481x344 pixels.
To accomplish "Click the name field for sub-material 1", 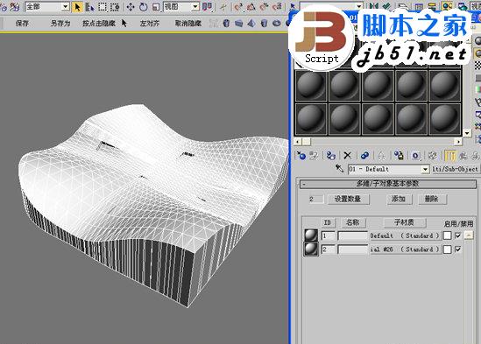I will (352, 235).
